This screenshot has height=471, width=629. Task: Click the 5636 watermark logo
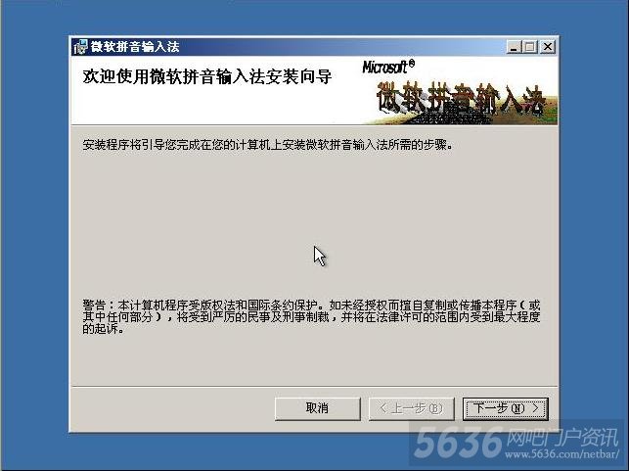[459, 443]
